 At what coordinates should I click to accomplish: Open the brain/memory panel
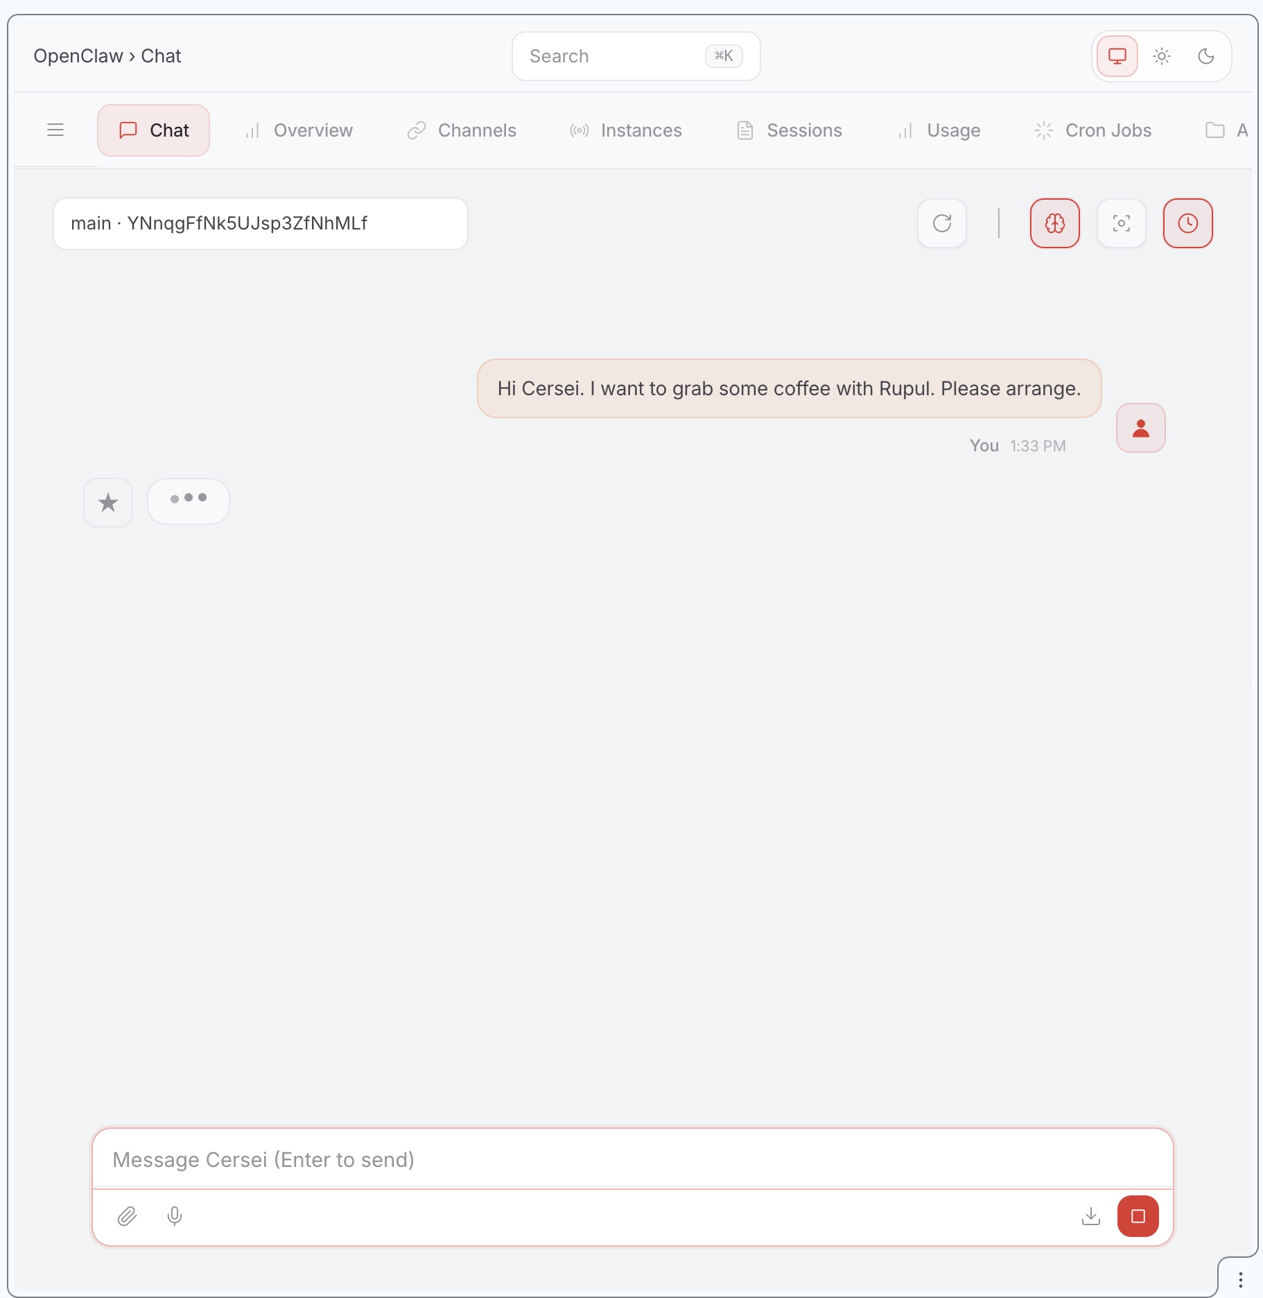click(x=1055, y=223)
